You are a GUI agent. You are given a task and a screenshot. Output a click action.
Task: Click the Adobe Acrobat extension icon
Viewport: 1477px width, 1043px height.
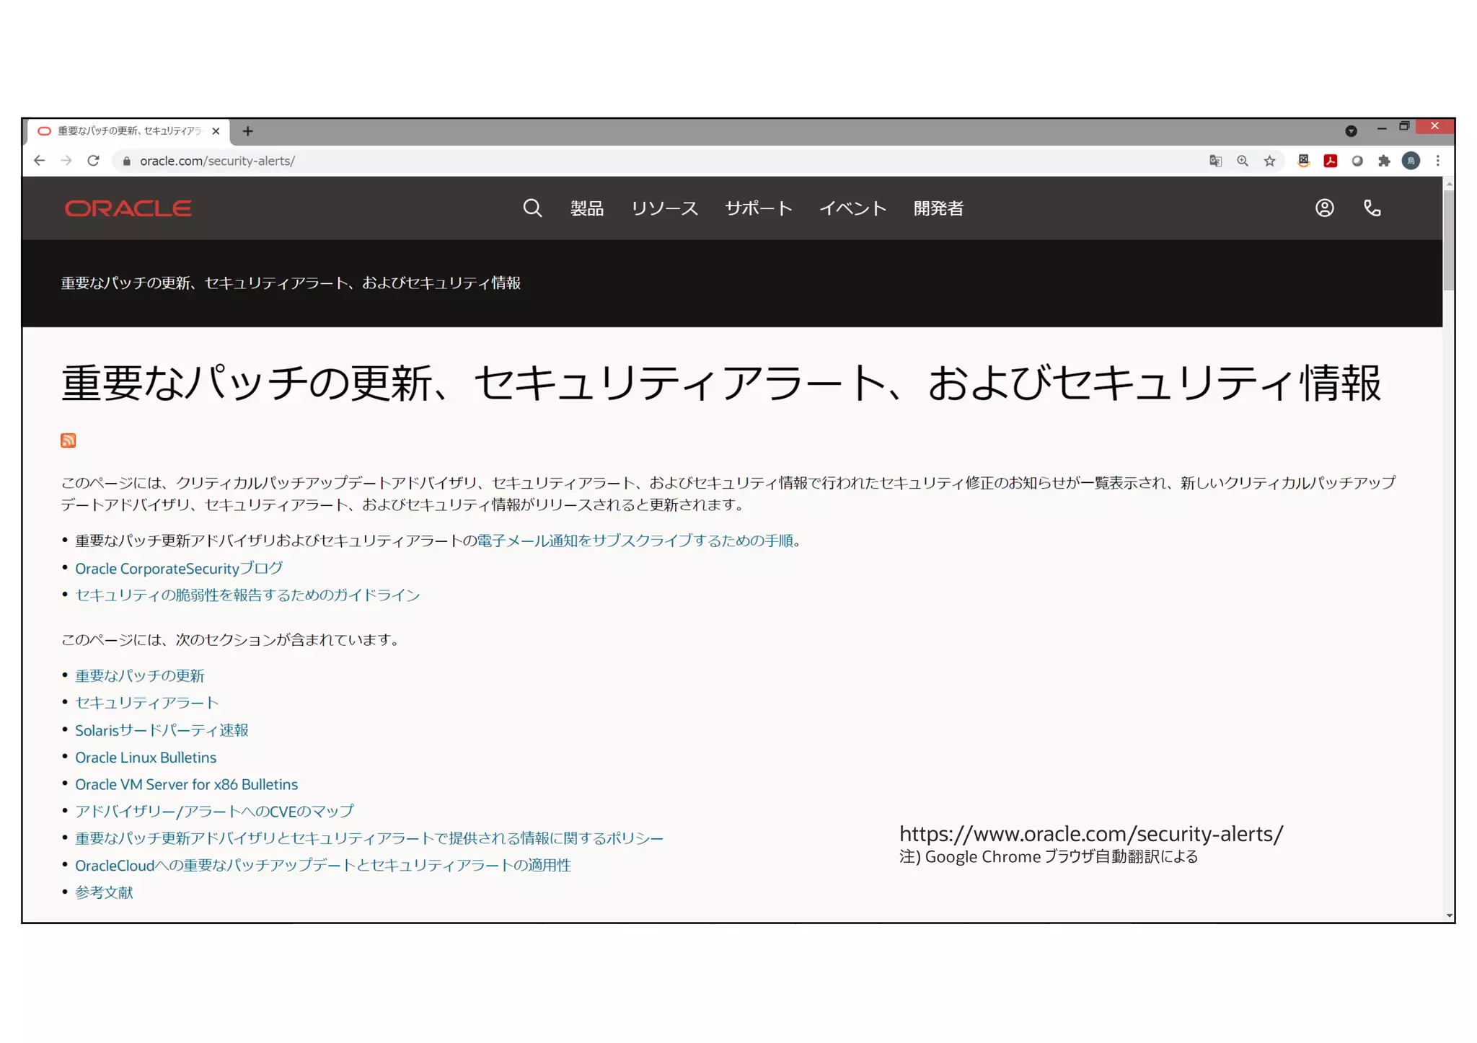pos(1331,161)
